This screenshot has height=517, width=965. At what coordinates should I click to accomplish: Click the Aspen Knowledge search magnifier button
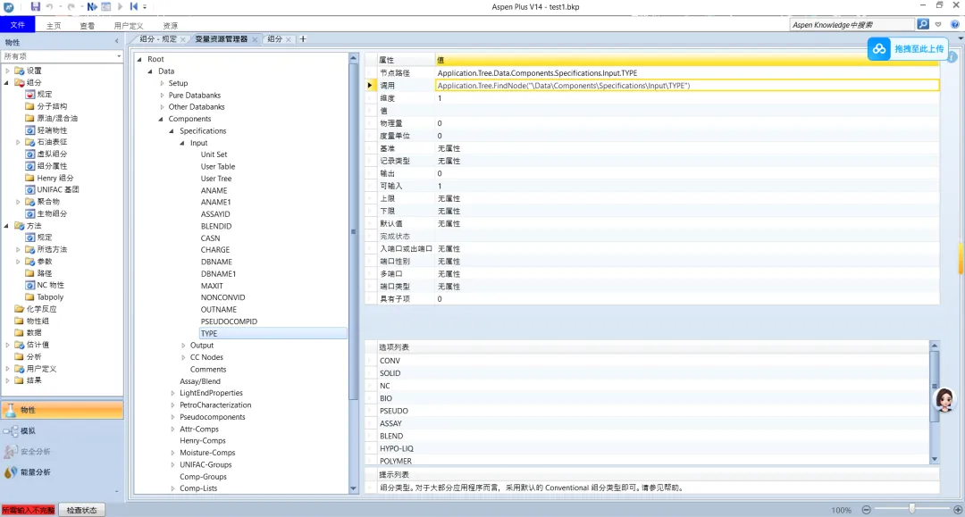[922, 24]
